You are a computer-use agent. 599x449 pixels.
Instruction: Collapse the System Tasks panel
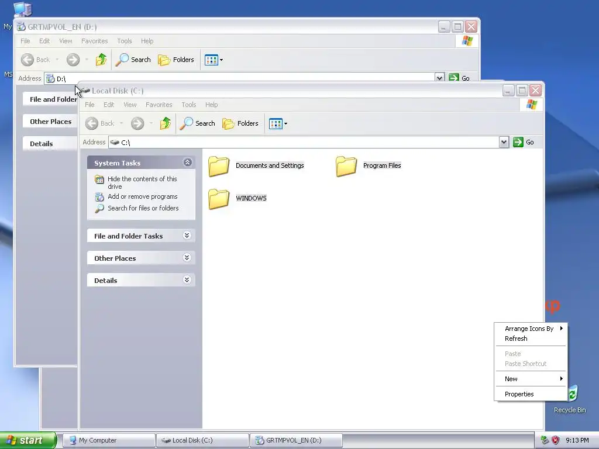click(x=187, y=163)
